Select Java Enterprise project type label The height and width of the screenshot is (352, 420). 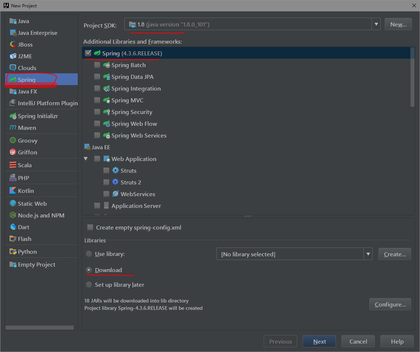point(37,33)
